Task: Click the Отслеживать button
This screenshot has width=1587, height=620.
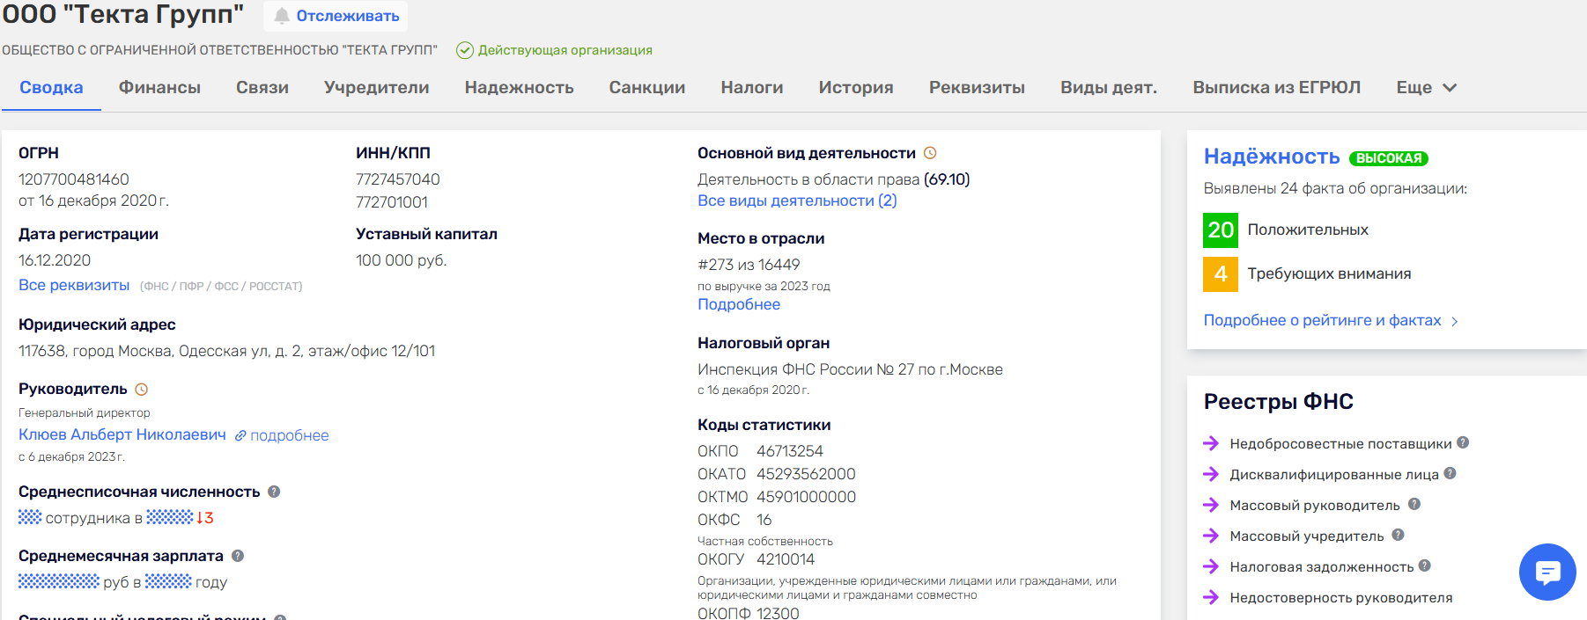Action: (x=336, y=16)
